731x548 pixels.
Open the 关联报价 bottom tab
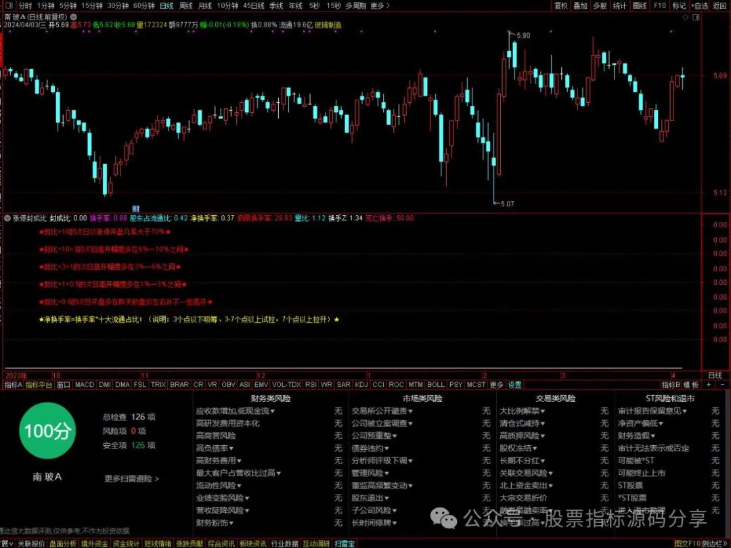click(x=31, y=544)
